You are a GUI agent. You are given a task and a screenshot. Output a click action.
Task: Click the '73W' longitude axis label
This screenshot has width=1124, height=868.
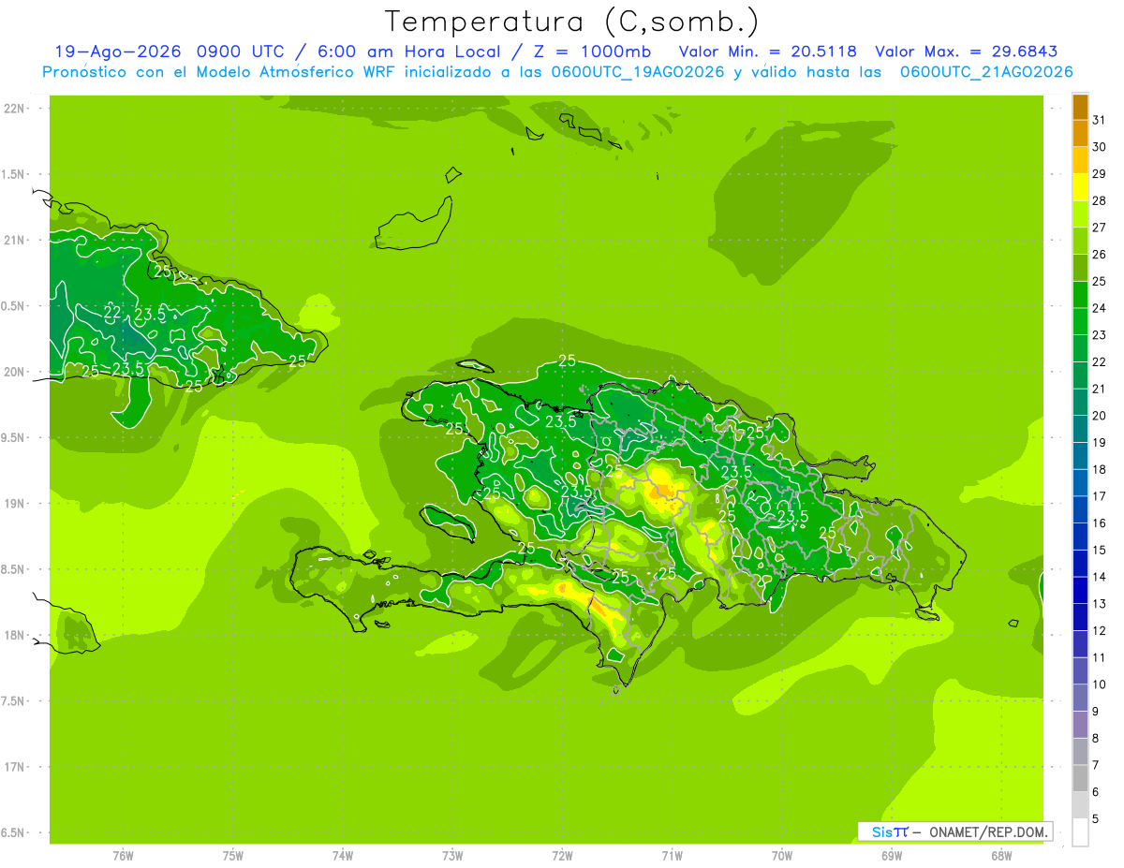(452, 856)
